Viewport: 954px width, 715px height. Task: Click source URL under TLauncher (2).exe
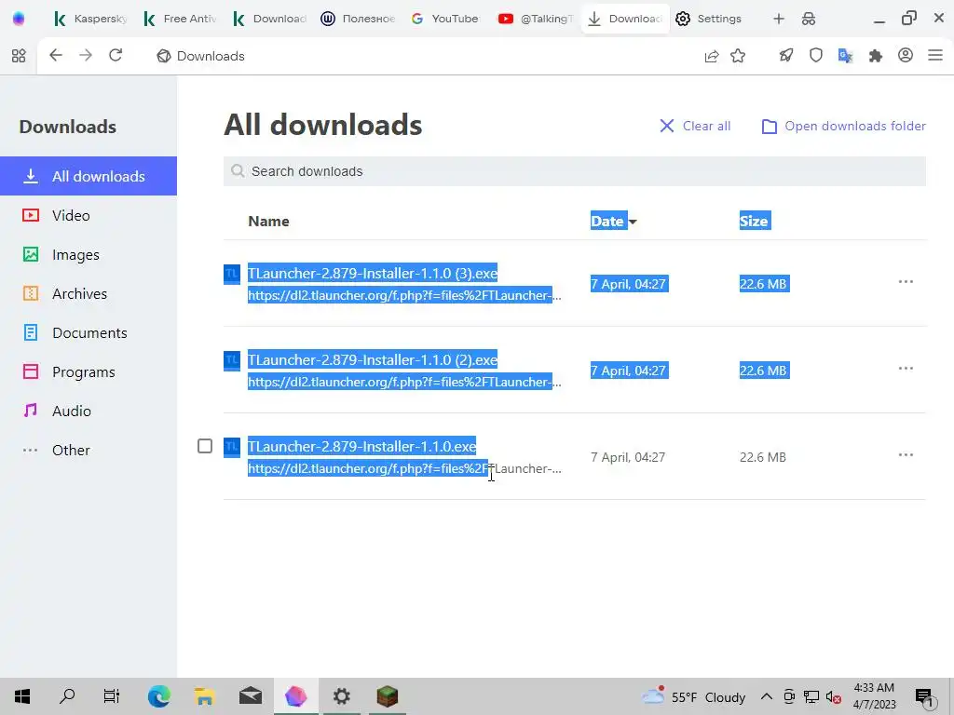pos(404,382)
